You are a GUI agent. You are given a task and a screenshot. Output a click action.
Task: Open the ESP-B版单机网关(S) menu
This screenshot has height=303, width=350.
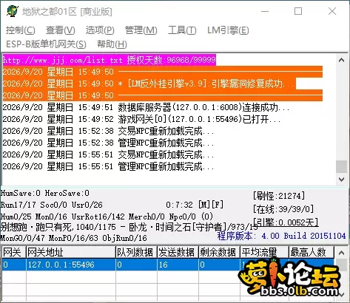click(46, 44)
